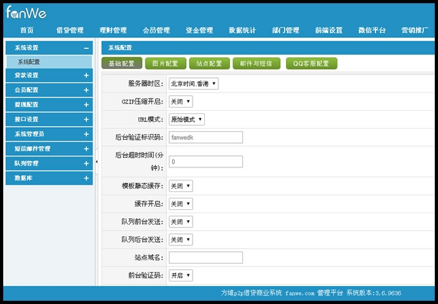Click the 系统设置 sidebar header

pyautogui.click(x=49, y=48)
